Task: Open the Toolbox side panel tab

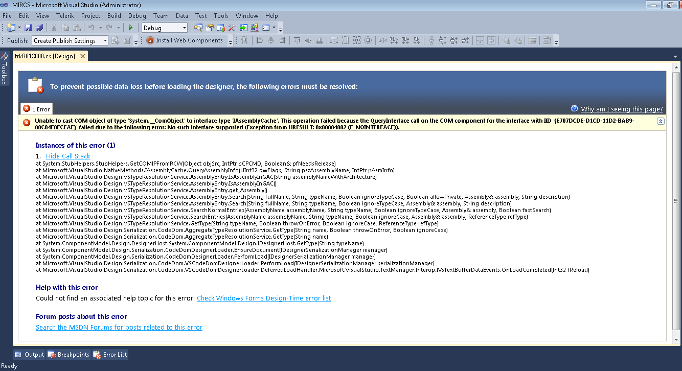Action: [4, 68]
